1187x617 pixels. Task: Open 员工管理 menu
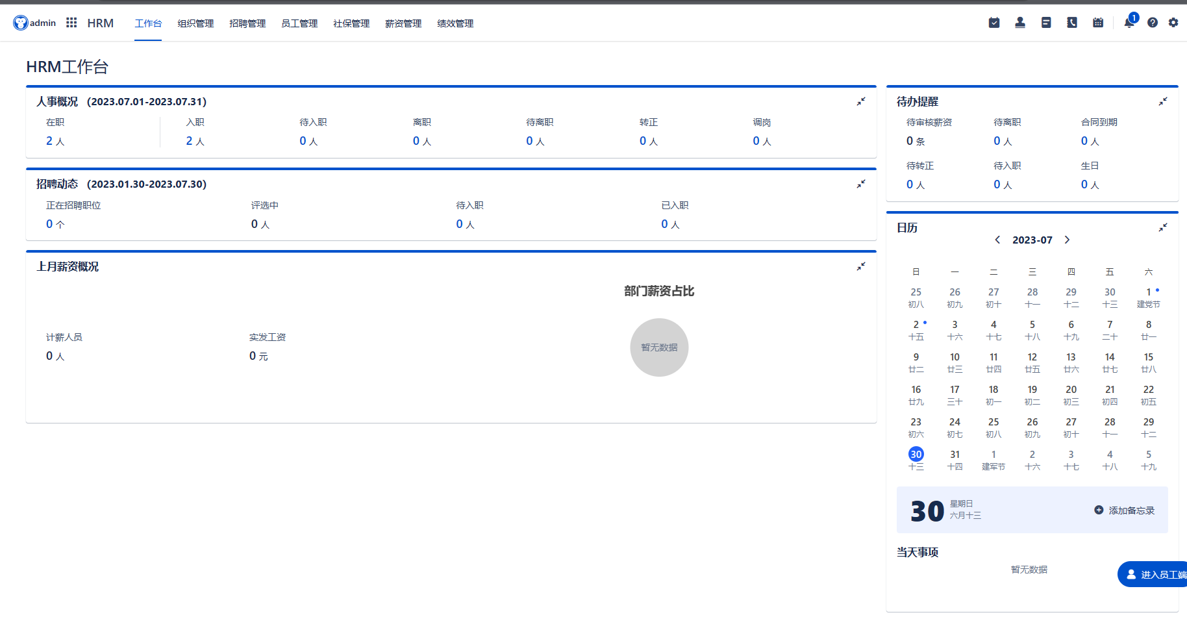click(x=299, y=23)
